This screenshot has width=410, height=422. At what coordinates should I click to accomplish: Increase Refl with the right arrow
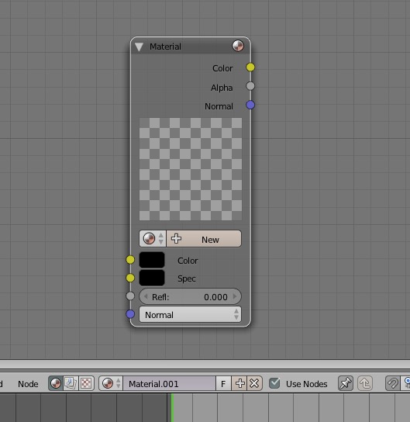pos(235,296)
